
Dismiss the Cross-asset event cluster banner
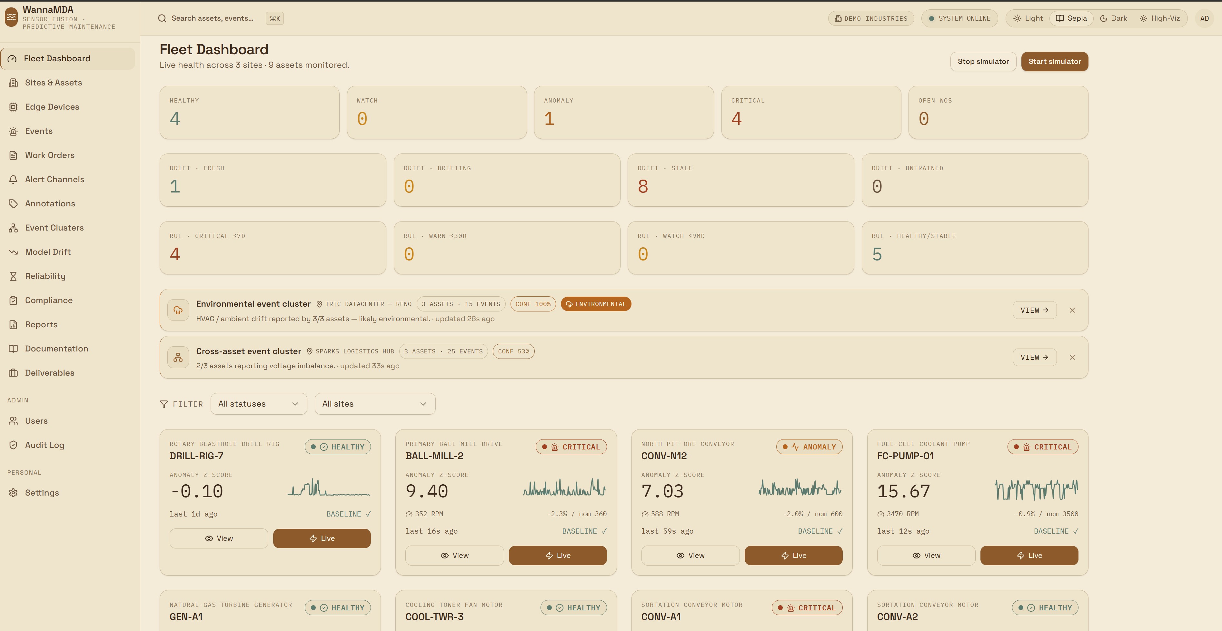pyautogui.click(x=1072, y=357)
